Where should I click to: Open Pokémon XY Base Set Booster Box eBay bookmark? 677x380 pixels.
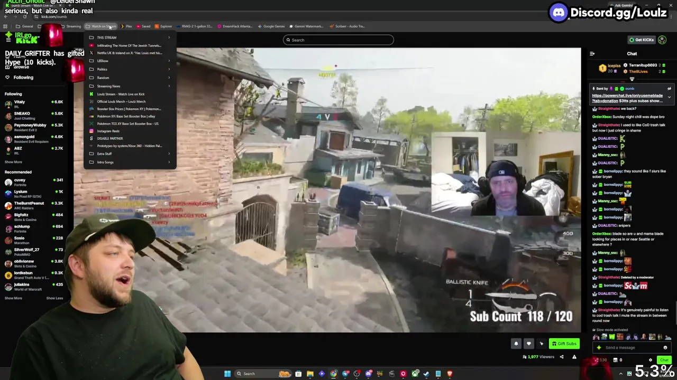point(130,116)
